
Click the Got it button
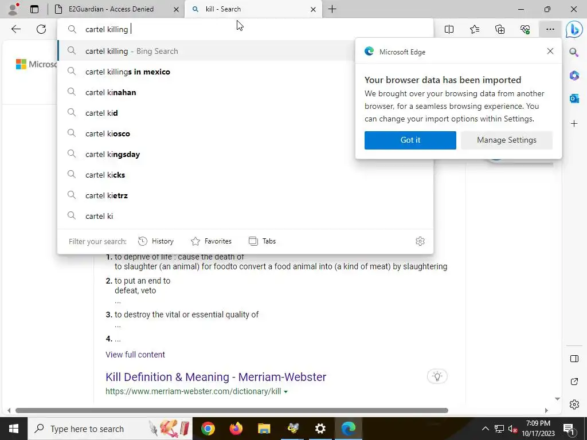tap(410, 140)
